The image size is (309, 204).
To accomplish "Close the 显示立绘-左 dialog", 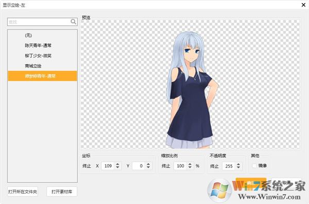I will click(303, 5).
